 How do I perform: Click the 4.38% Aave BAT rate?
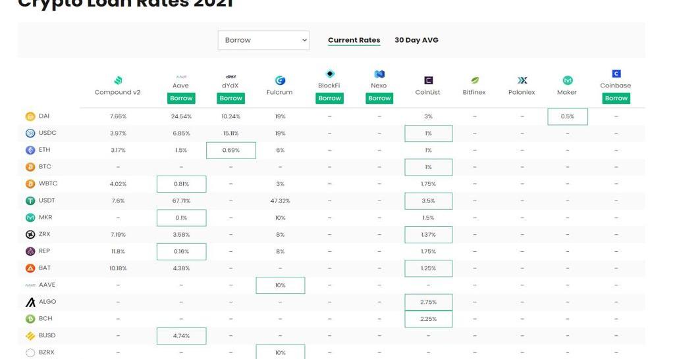tap(181, 268)
